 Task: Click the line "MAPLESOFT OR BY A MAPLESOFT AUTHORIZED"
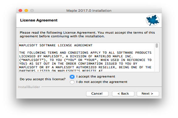pyautogui.click(x=85, y=67)
